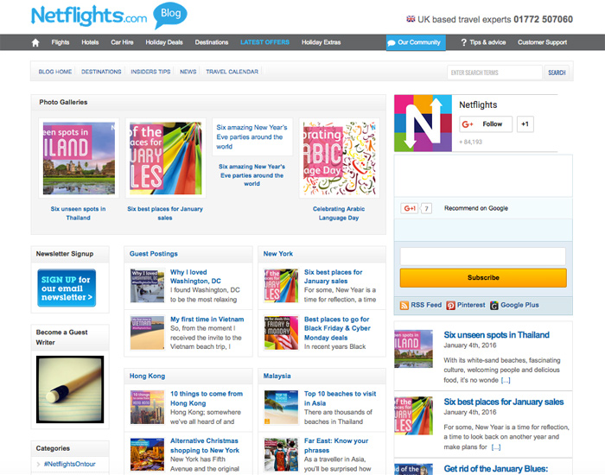The width and height of the screenshot is (605, 475).
Task: Click Washington DC post thumbnail
Action: [x=148, y=286]
